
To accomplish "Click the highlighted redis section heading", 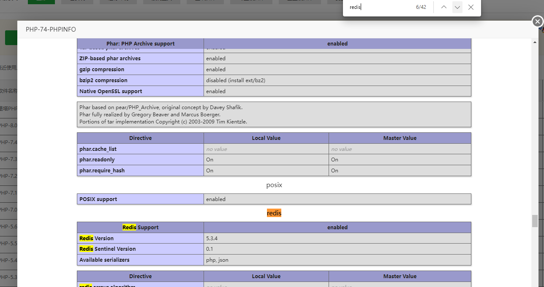I will point(274,213).
